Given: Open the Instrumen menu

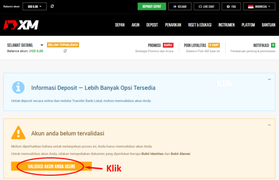Looking at the screenshot, I should 226,25.
